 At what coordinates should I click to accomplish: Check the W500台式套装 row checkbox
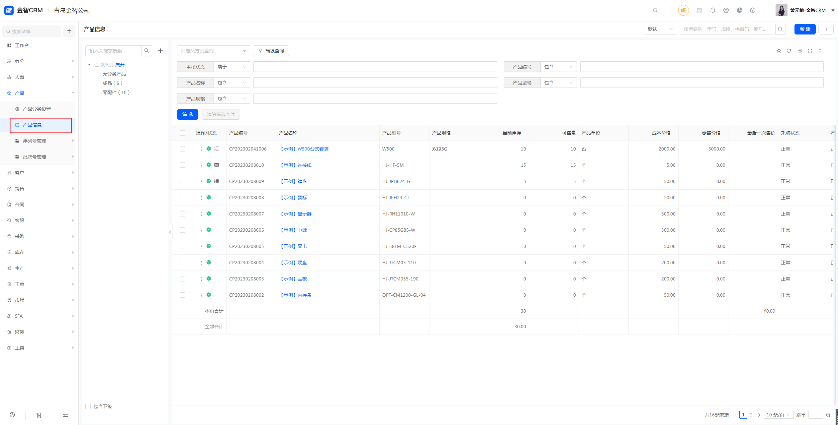tap(183, 149)
